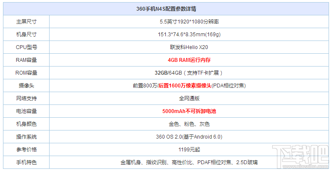332x171 pixels.
Task: Click the value 金色、粉色、灰色
Action: click(x=189, y=124)
